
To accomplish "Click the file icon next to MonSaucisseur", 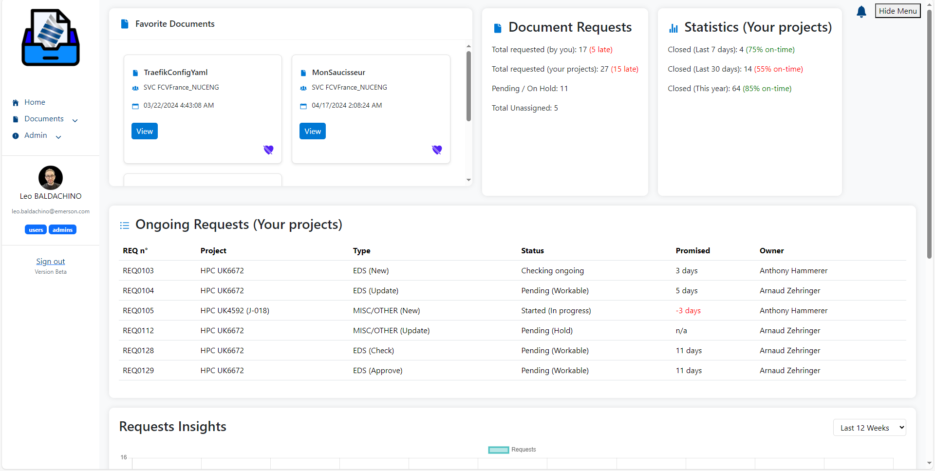I will tap(303, 72).
